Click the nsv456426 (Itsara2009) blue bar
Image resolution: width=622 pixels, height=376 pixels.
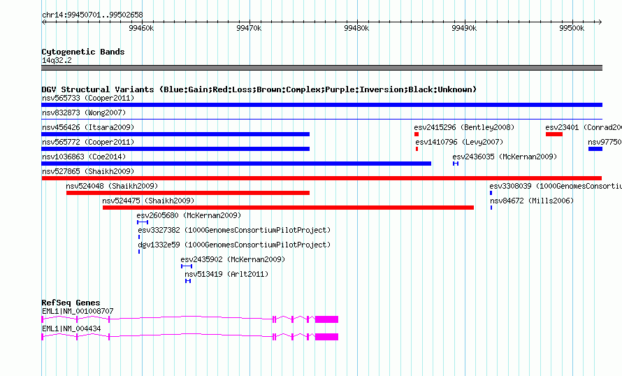pos(175,134)
